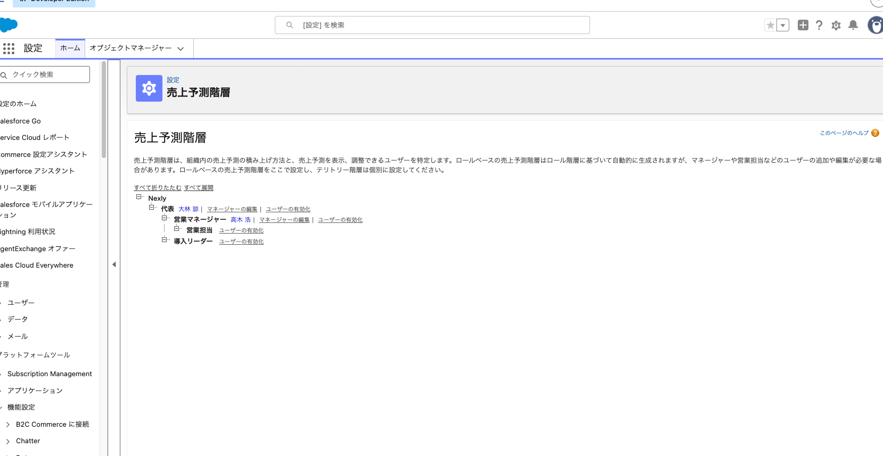Collapse the Nexly tree node
Screen dimensions: 883x456
point(139,197)
